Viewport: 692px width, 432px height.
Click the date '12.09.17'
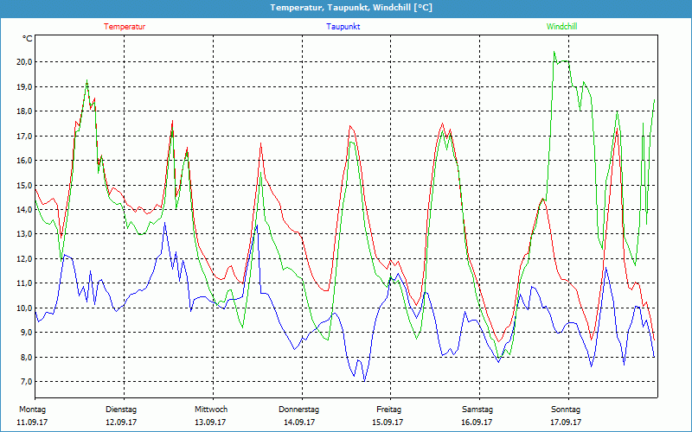pos(121,422)
